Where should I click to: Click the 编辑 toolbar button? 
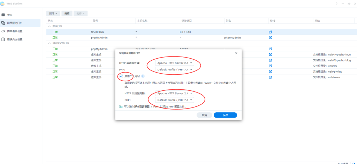click(x=67, y=14)
